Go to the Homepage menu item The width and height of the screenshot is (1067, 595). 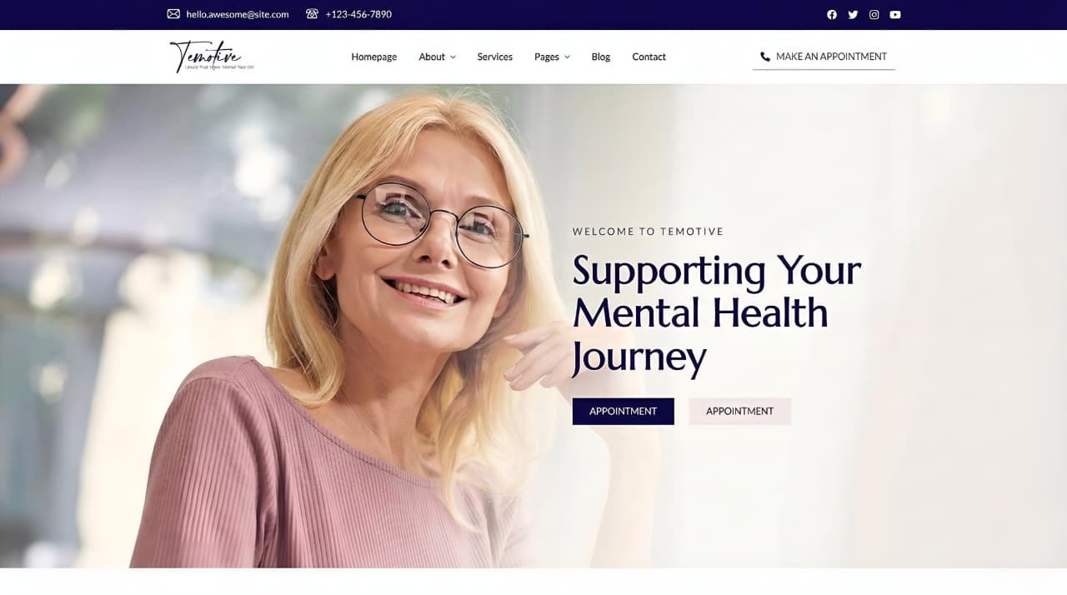pyautogui.click(x=374, y=57)
